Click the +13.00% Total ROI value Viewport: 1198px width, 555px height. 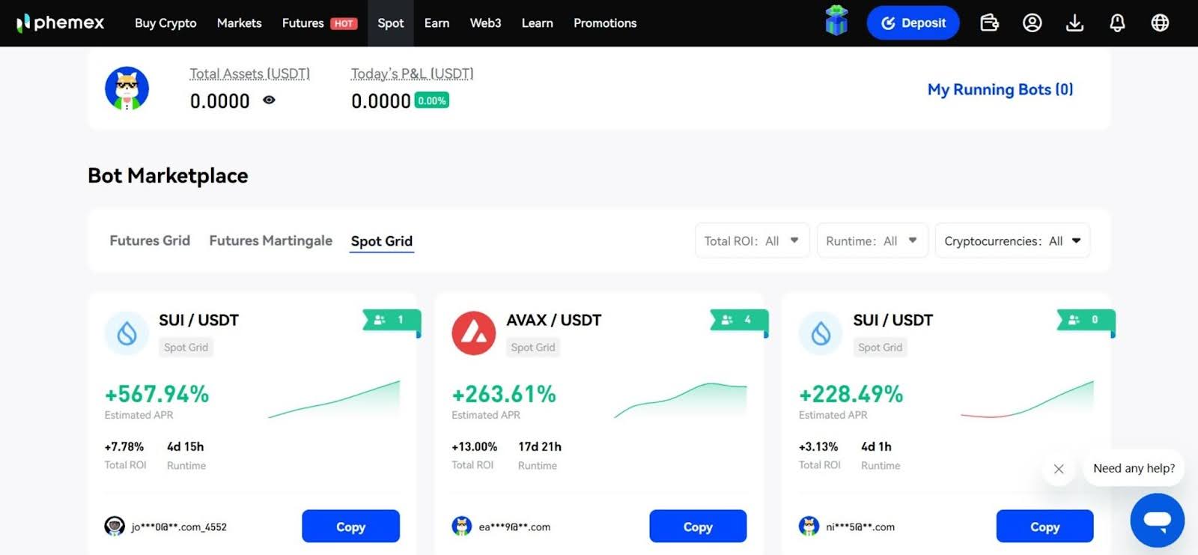(x=474, y=446)
